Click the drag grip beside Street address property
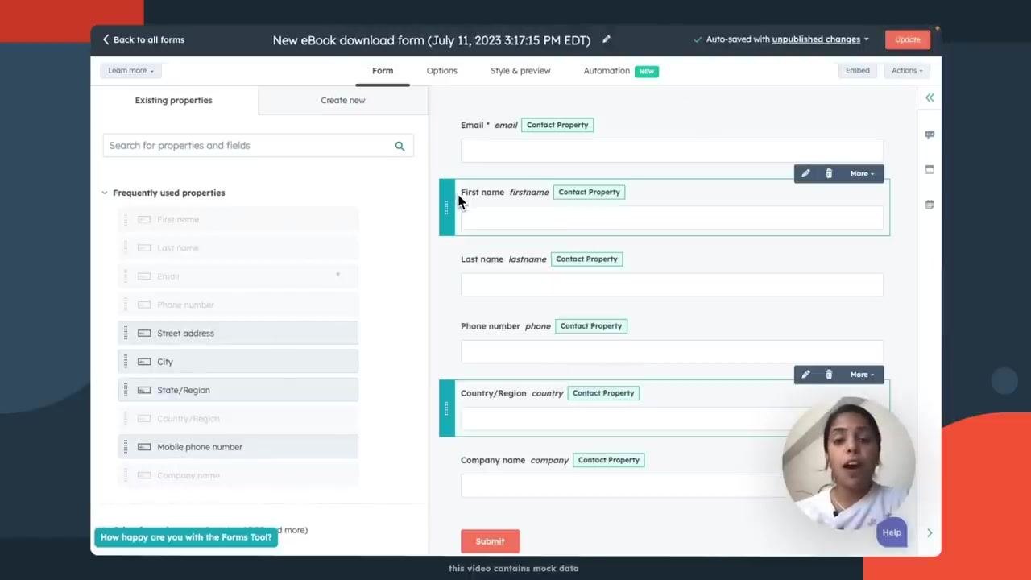1031x580 pixels. [126, 333]
